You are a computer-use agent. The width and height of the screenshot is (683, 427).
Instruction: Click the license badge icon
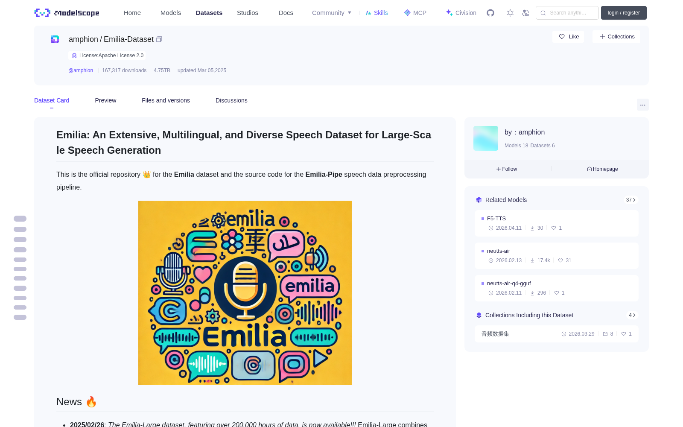point(74,56)
